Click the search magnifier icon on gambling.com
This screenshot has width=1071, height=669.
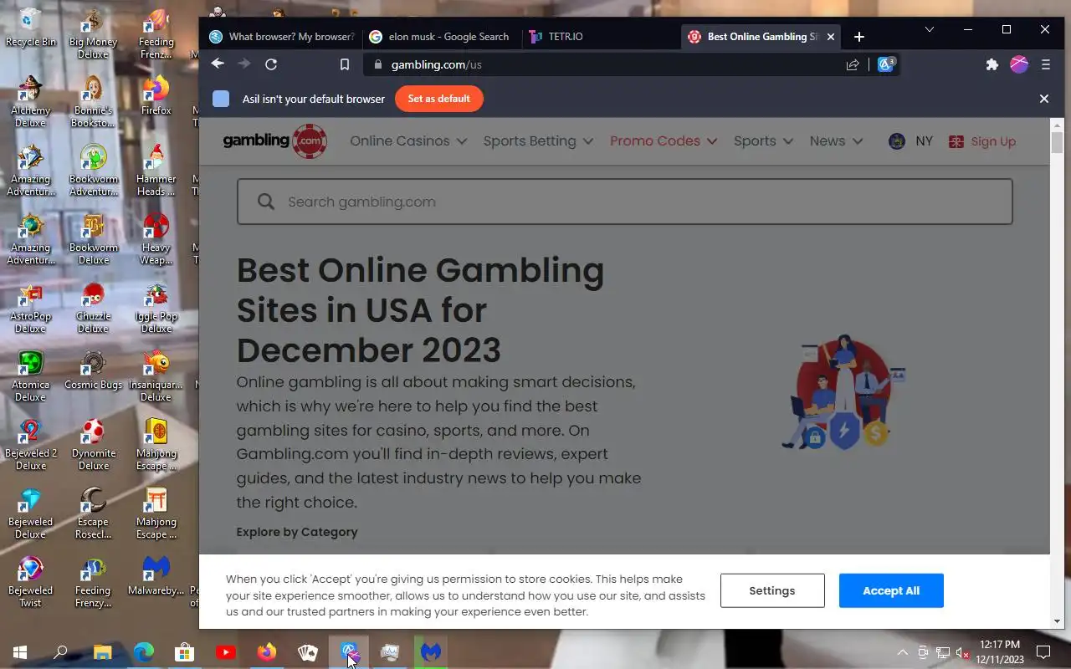tap(266, 202)
